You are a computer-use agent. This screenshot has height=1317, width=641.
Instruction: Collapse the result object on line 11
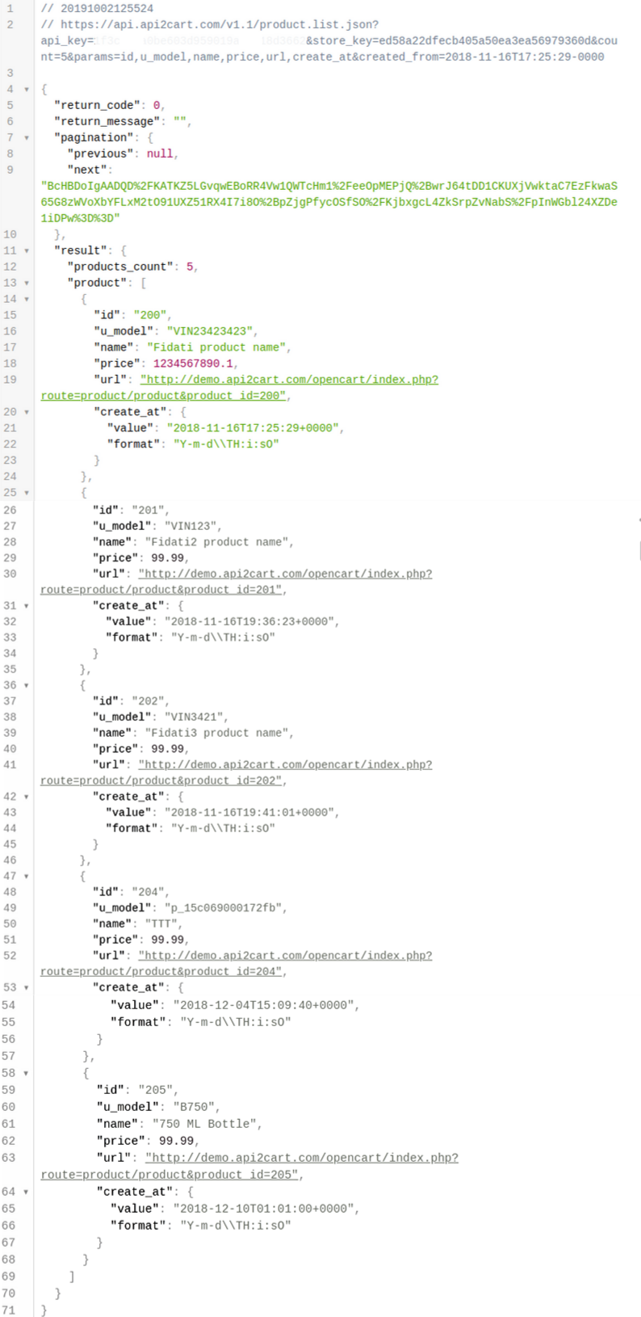27,251
